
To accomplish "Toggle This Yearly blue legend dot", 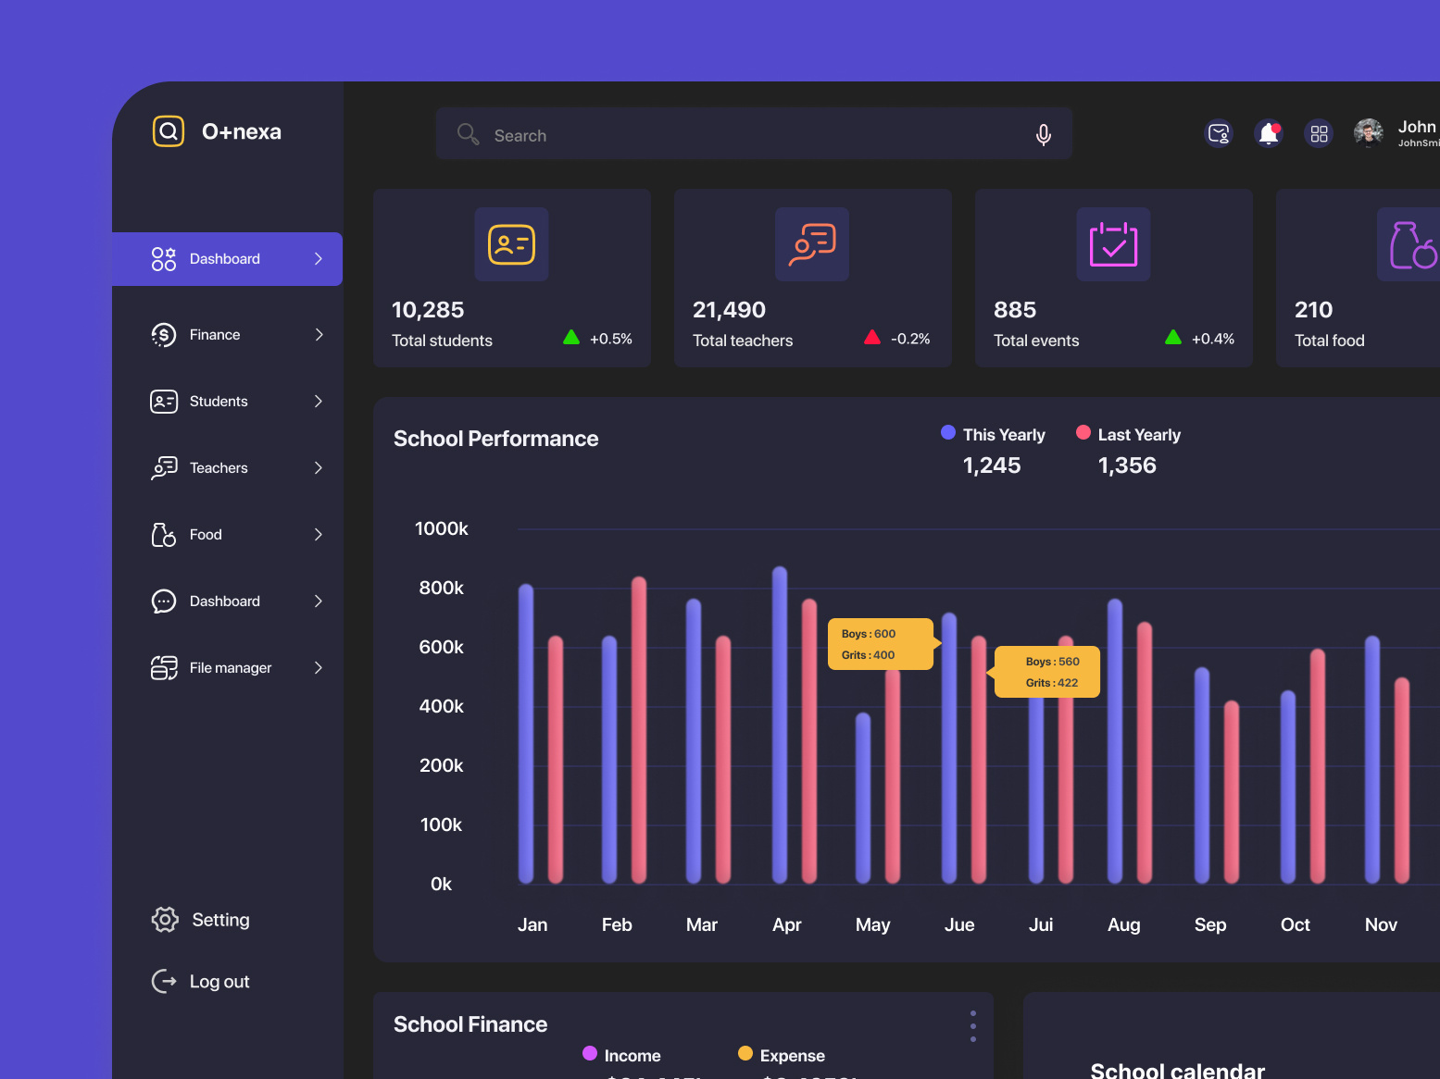I will coord(948,432).
